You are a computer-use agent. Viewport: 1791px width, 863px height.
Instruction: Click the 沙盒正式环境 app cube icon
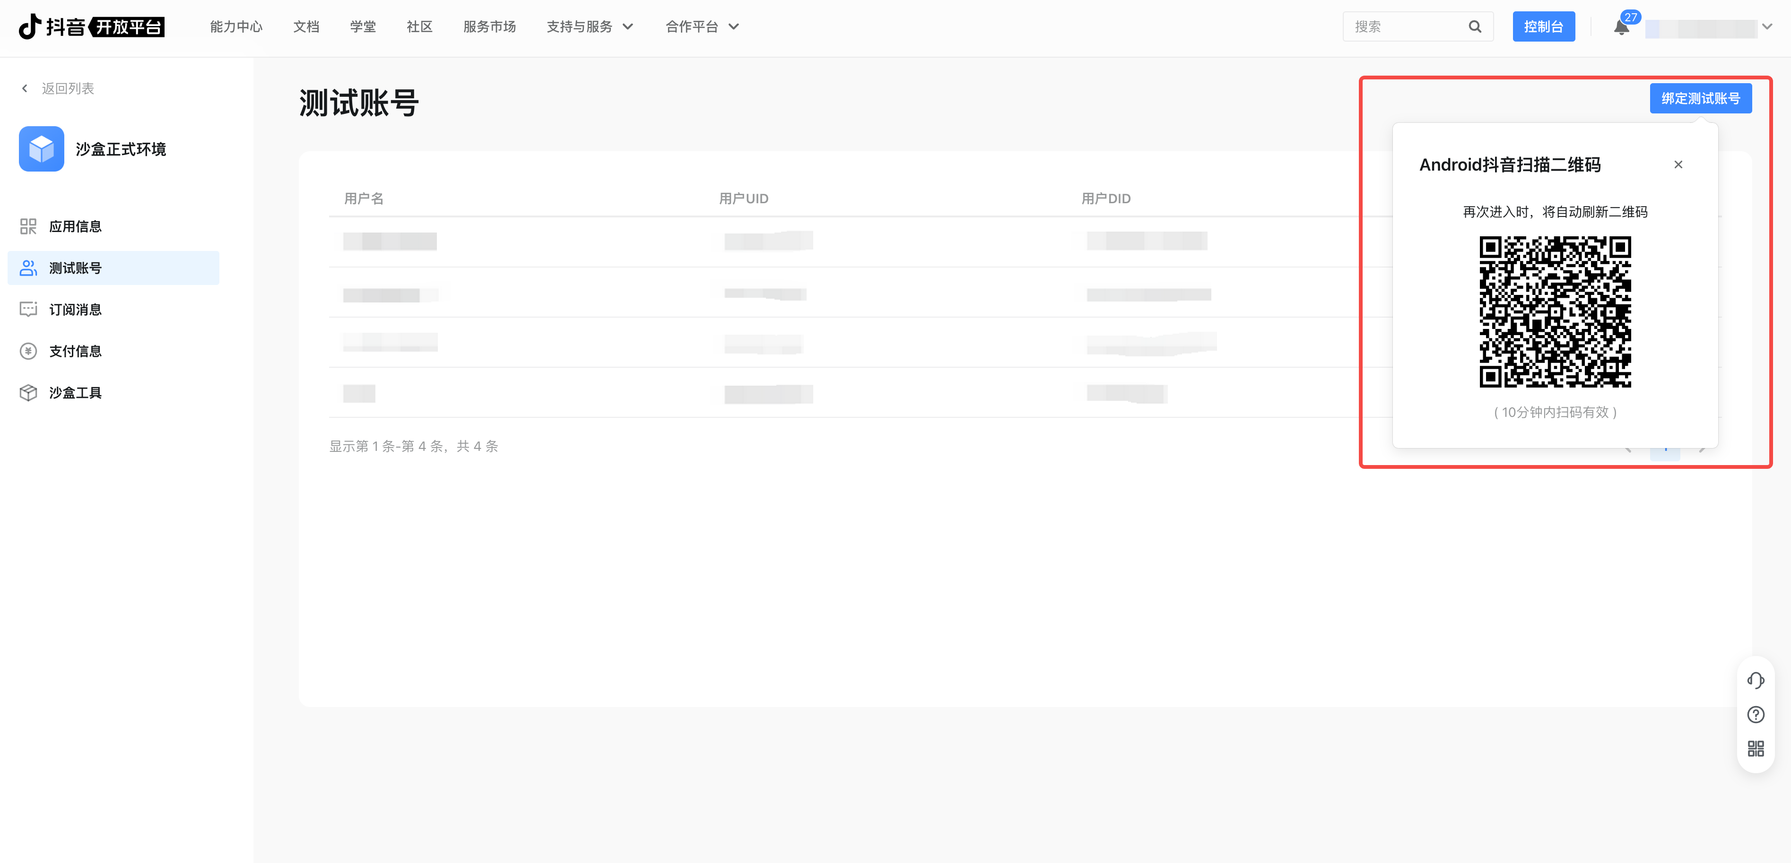pyautogui.click(x=42, y=149)
